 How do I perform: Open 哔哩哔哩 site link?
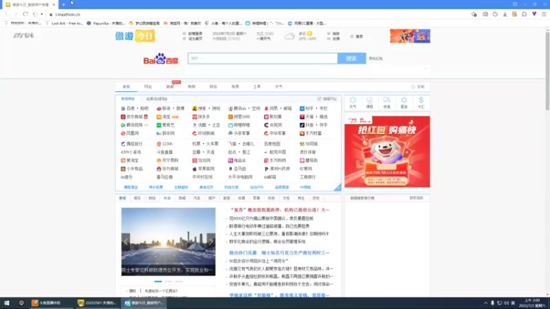pyautogui.click(x=239, y=125)
